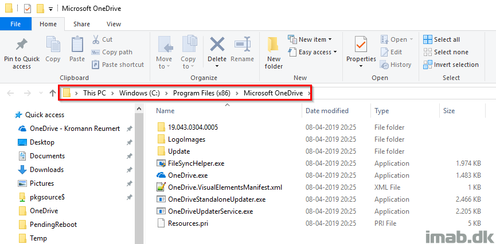Click navigation pane scroll up arrow
The width and height of the screenshot is (496, 244).
pyautogui.click(x=139, y=109)
